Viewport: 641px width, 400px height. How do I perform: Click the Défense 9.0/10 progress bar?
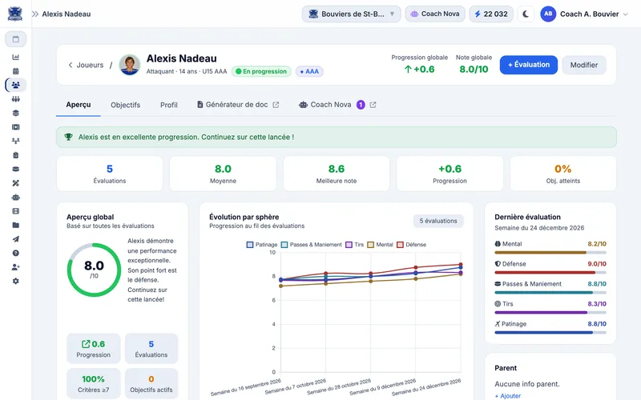pos(550,273)
